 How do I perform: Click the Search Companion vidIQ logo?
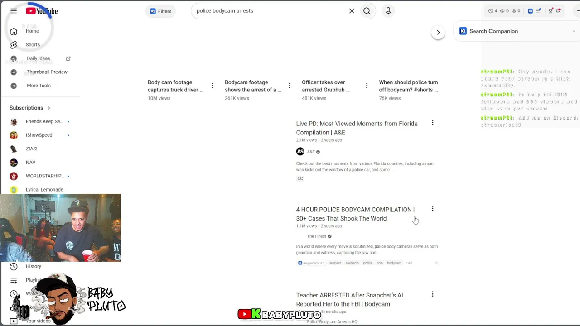pyautogui.click(x=463, y=31)
